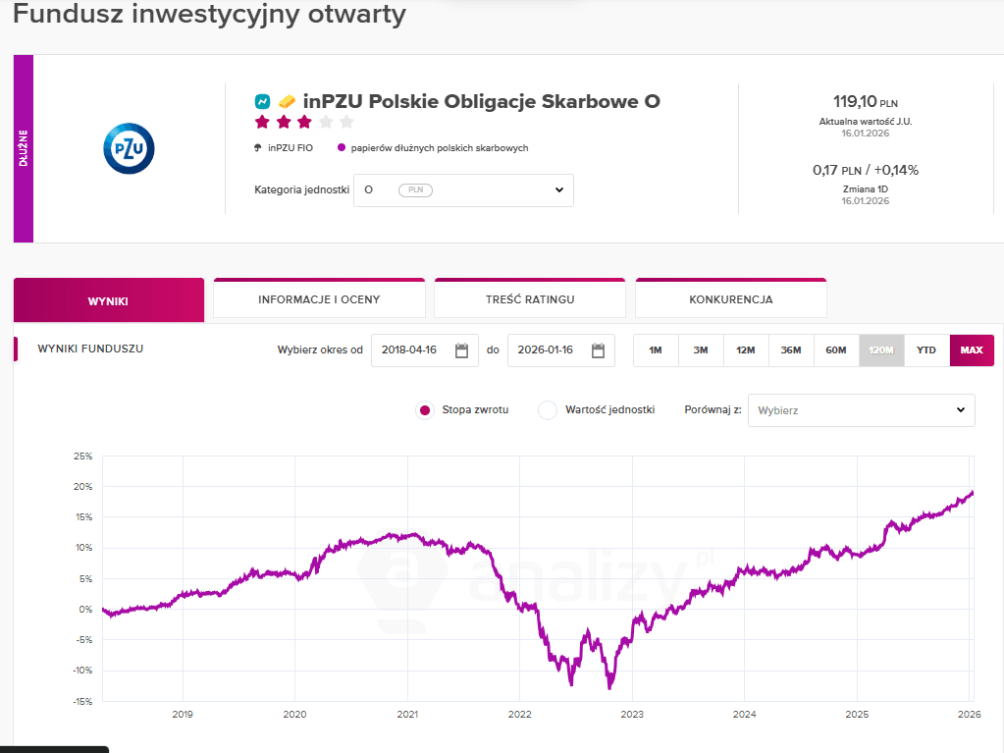The image size is (1004, 753).
Task: Select the 3M period button
Action: click(701, 350)
